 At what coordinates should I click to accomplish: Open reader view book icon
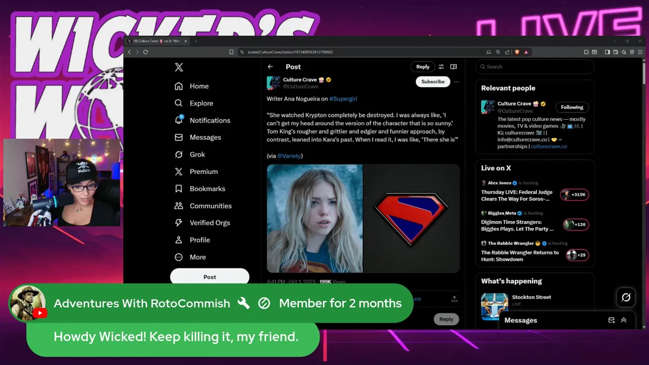pyautogui.click(x=453, y=66)
